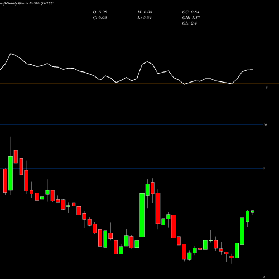This screenshot has height=279, width=279.
Task: Select the close price C: 6.03
Action: point(100,18)
